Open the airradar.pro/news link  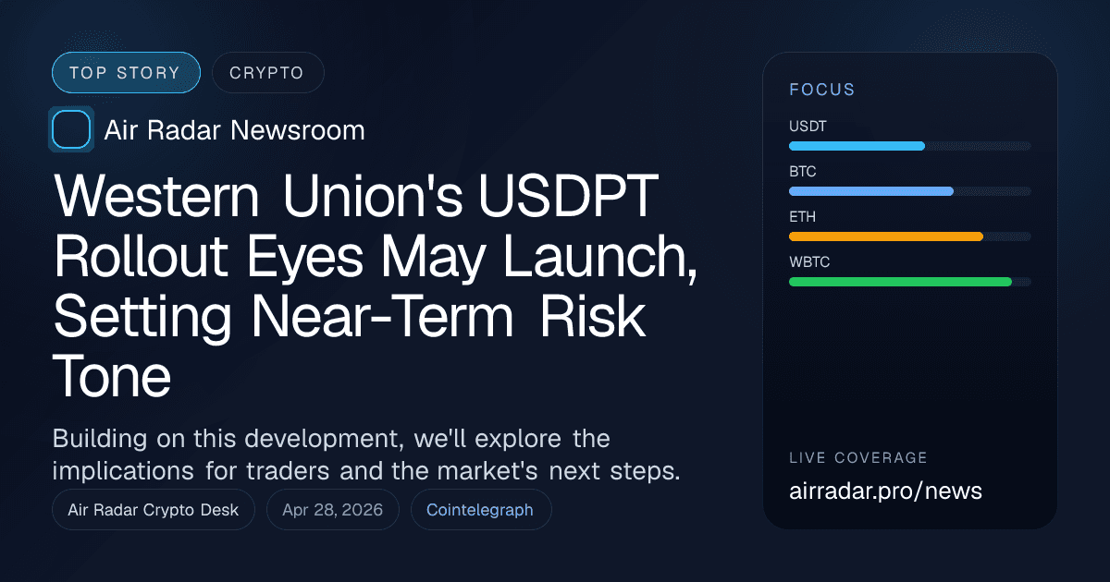pos(886,491)
